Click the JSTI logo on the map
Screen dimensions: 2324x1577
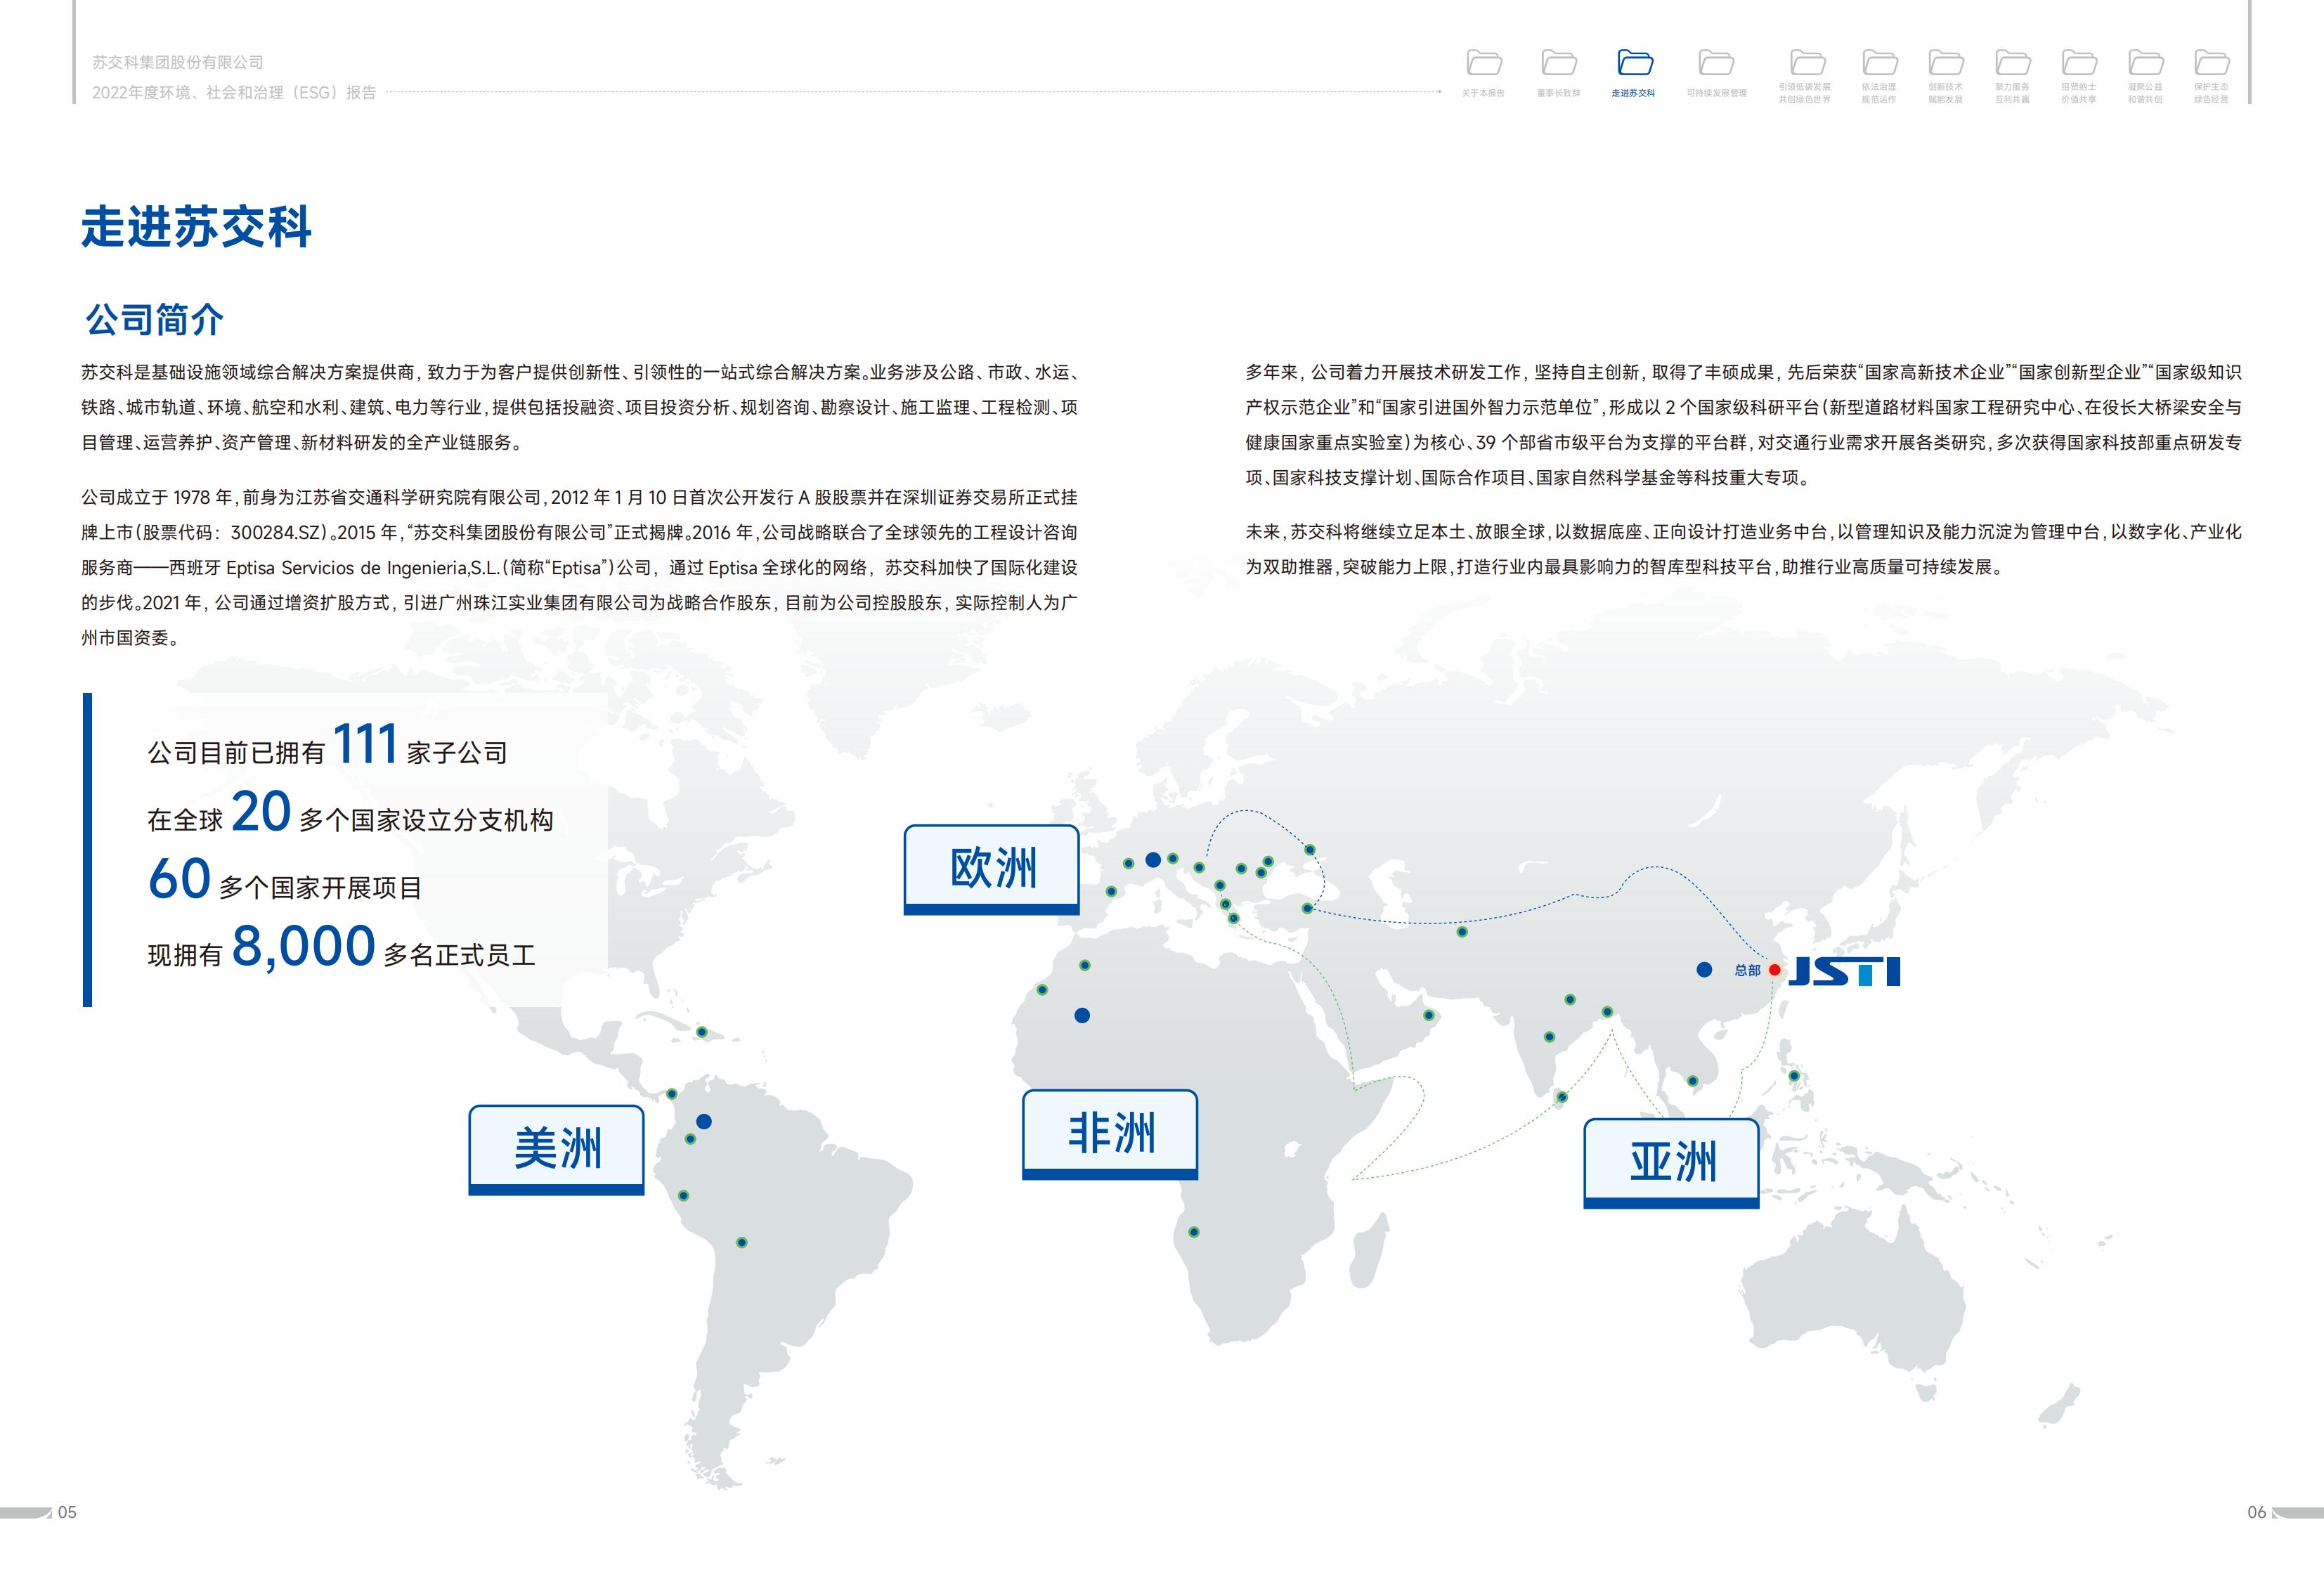click(x=1844, y=971)
